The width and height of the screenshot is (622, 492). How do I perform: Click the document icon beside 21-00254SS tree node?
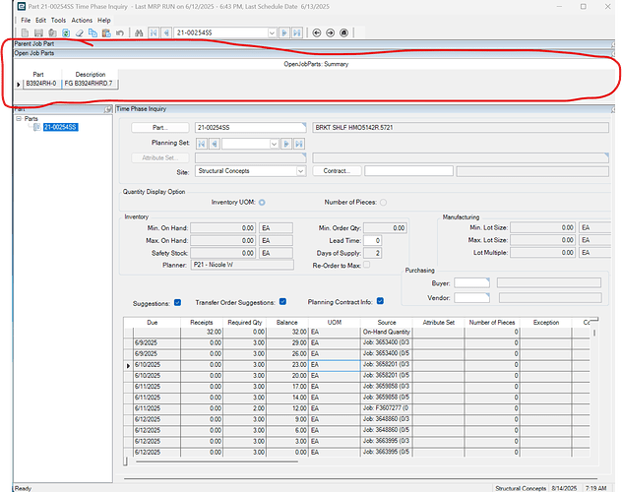point(36,127)
